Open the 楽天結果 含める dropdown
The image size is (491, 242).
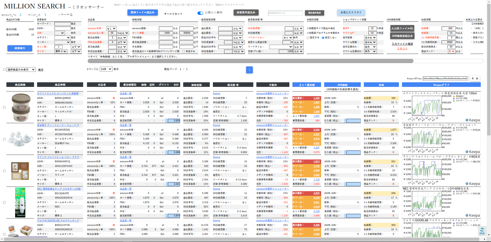click(370, 38)
